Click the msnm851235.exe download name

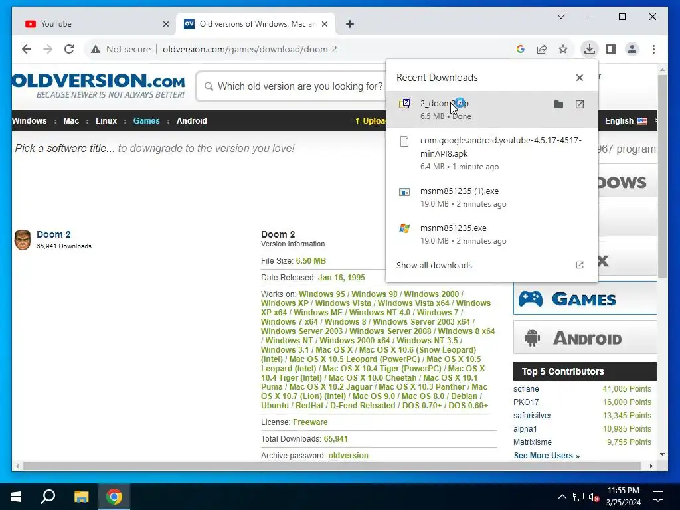click(453, 228)
